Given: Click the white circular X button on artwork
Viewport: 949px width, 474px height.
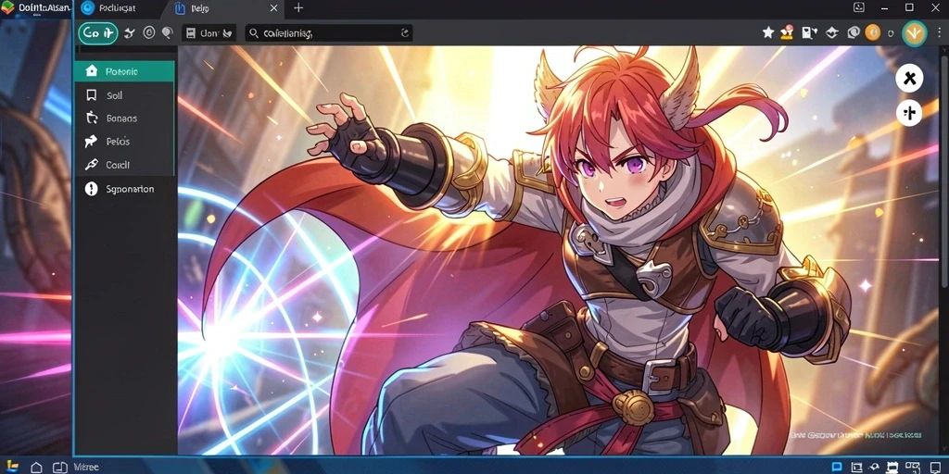Looking at the screenshot, I should tap(909, 79).
